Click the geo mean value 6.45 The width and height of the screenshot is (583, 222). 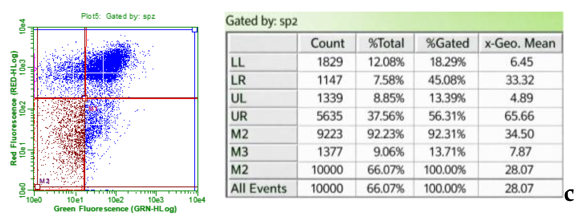[521, 62]
